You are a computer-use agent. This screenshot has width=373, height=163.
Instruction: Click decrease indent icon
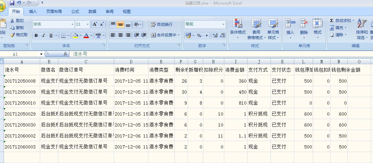tap(136, 35)
